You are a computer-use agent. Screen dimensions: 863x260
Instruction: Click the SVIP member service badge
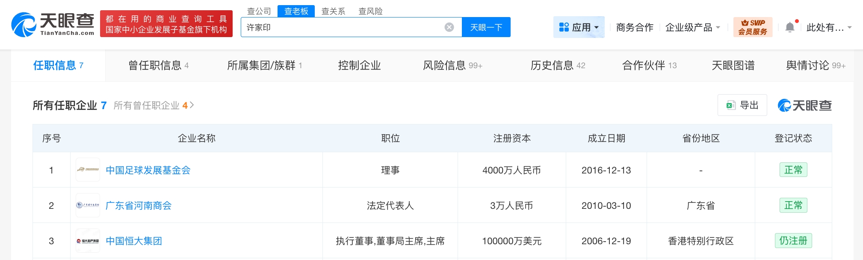pos(753,27)
